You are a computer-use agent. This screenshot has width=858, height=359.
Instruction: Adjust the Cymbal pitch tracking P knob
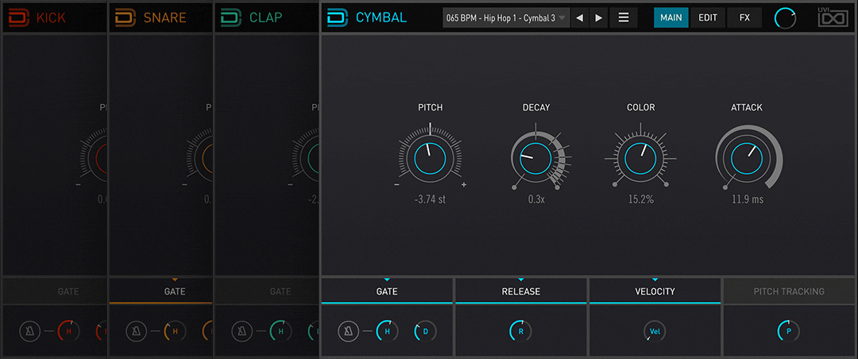click(x=789, y=331)
